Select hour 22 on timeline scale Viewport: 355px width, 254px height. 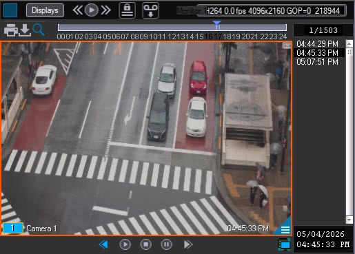pos(264,36)
